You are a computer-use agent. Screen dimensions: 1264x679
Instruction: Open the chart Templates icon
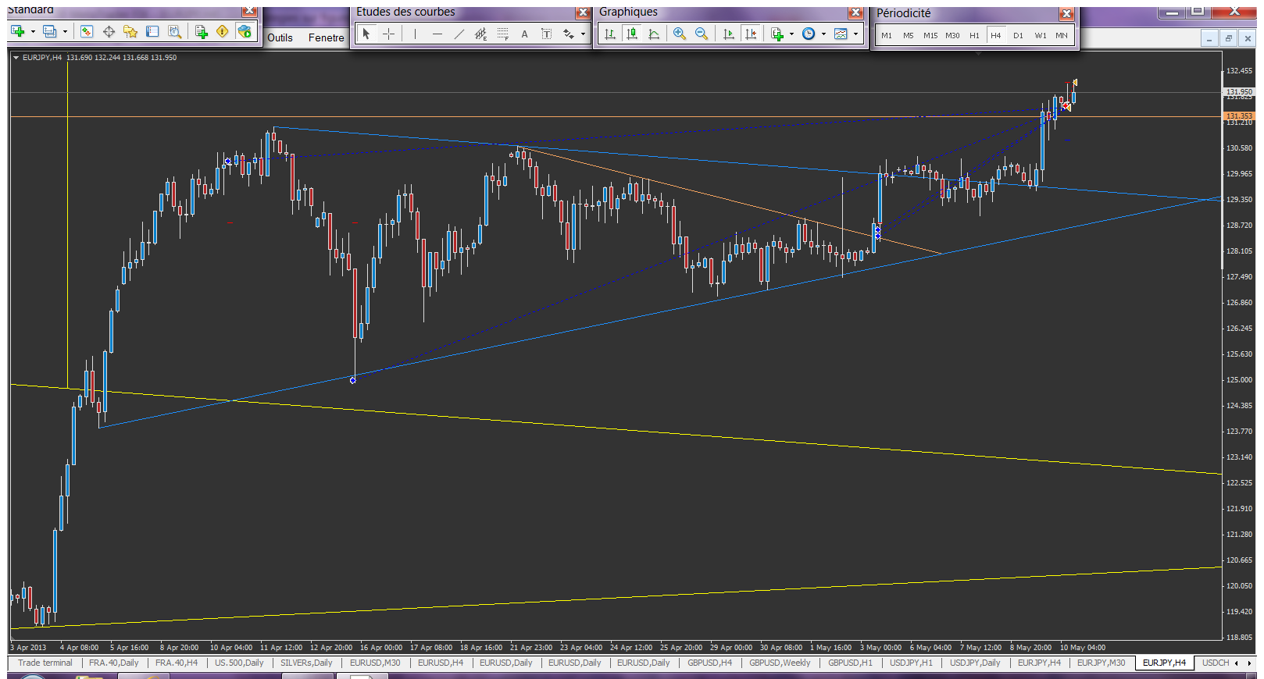click(x=841, y=34)
